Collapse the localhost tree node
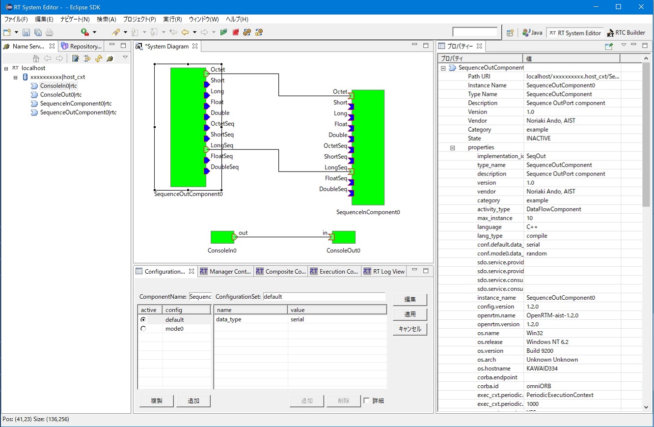Image resolution: width=654 pixels, height=427 pixels. (6, 68)
